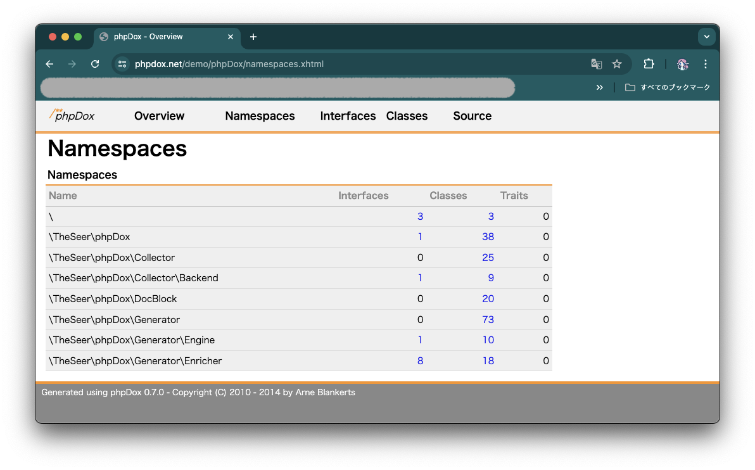Click the browser forward arrow
755x470 pixels.
[x=72, y=64]
